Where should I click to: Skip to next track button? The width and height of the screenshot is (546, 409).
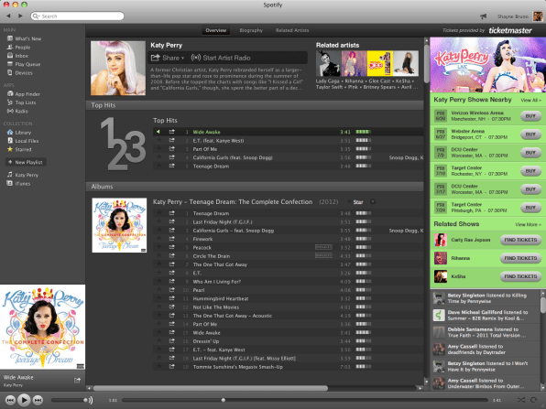point(38,400)
